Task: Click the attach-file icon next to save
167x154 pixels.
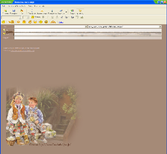Action: 22,11
